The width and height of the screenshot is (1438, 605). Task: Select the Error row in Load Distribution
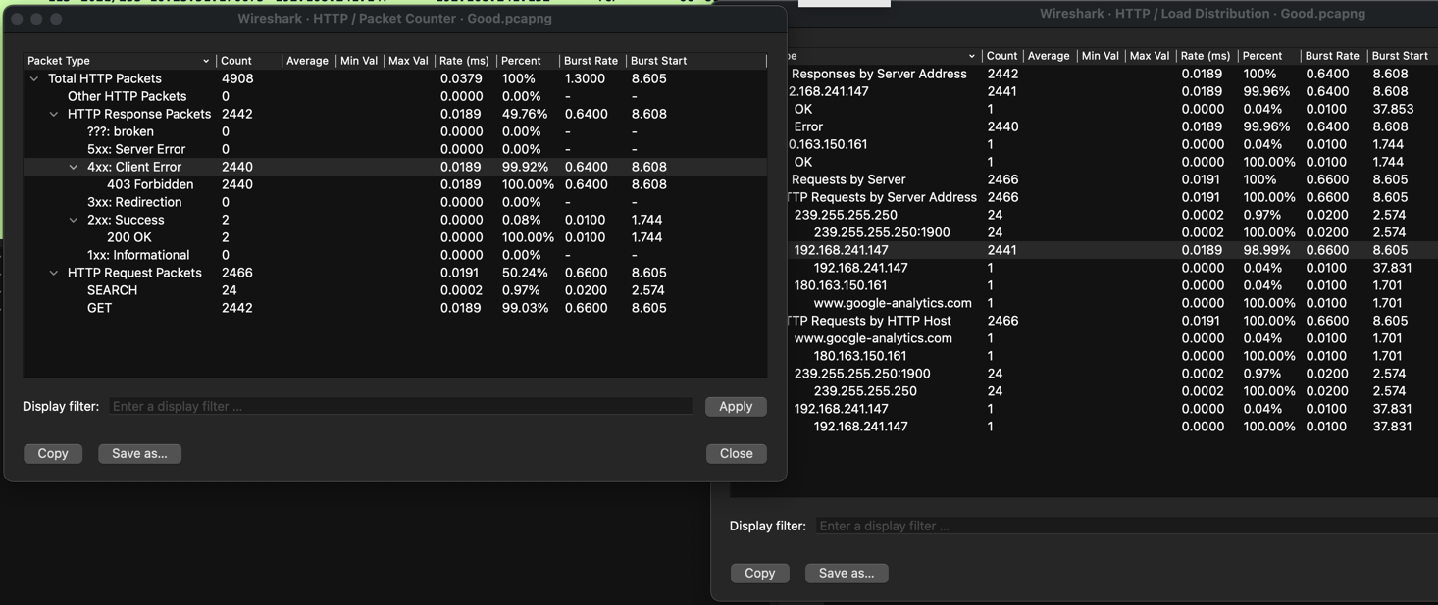[x=808, y=126]
